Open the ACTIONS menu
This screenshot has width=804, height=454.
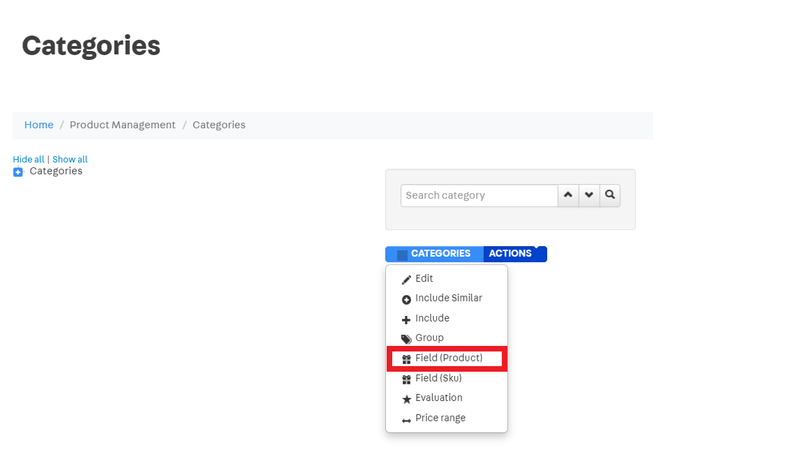[x=512, y=253]
